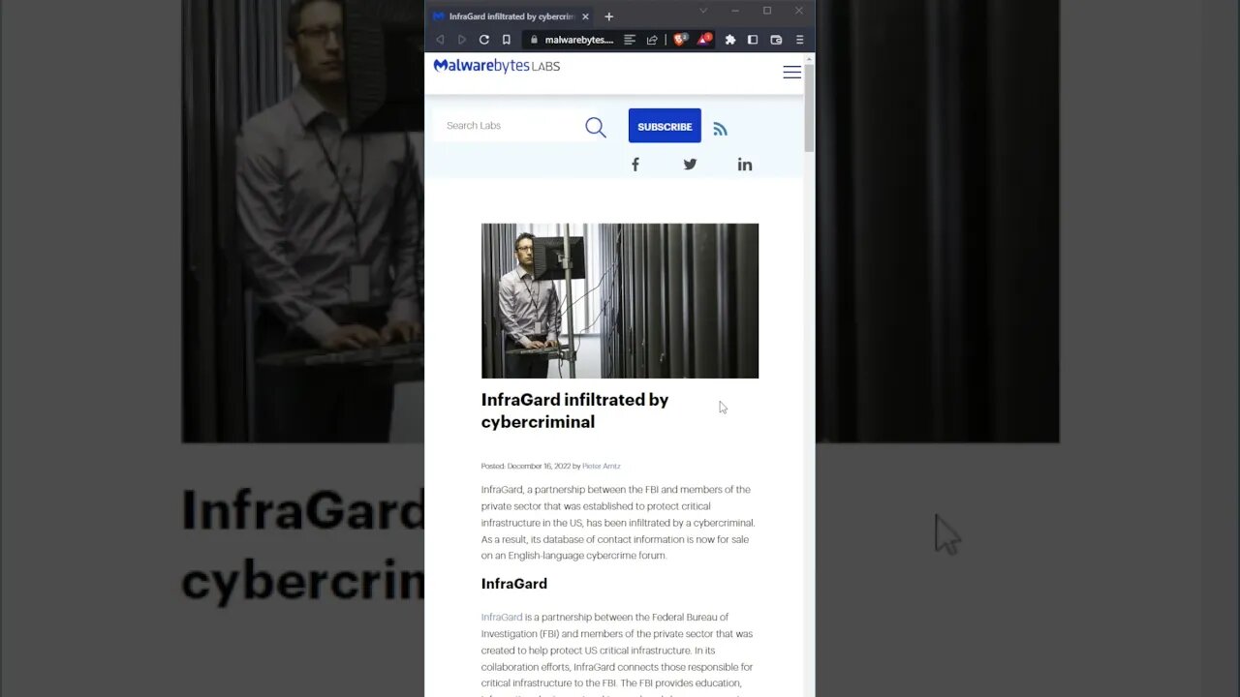
Task: Select the InfraGard infiltrated browser tab
Action: point(511,16)
